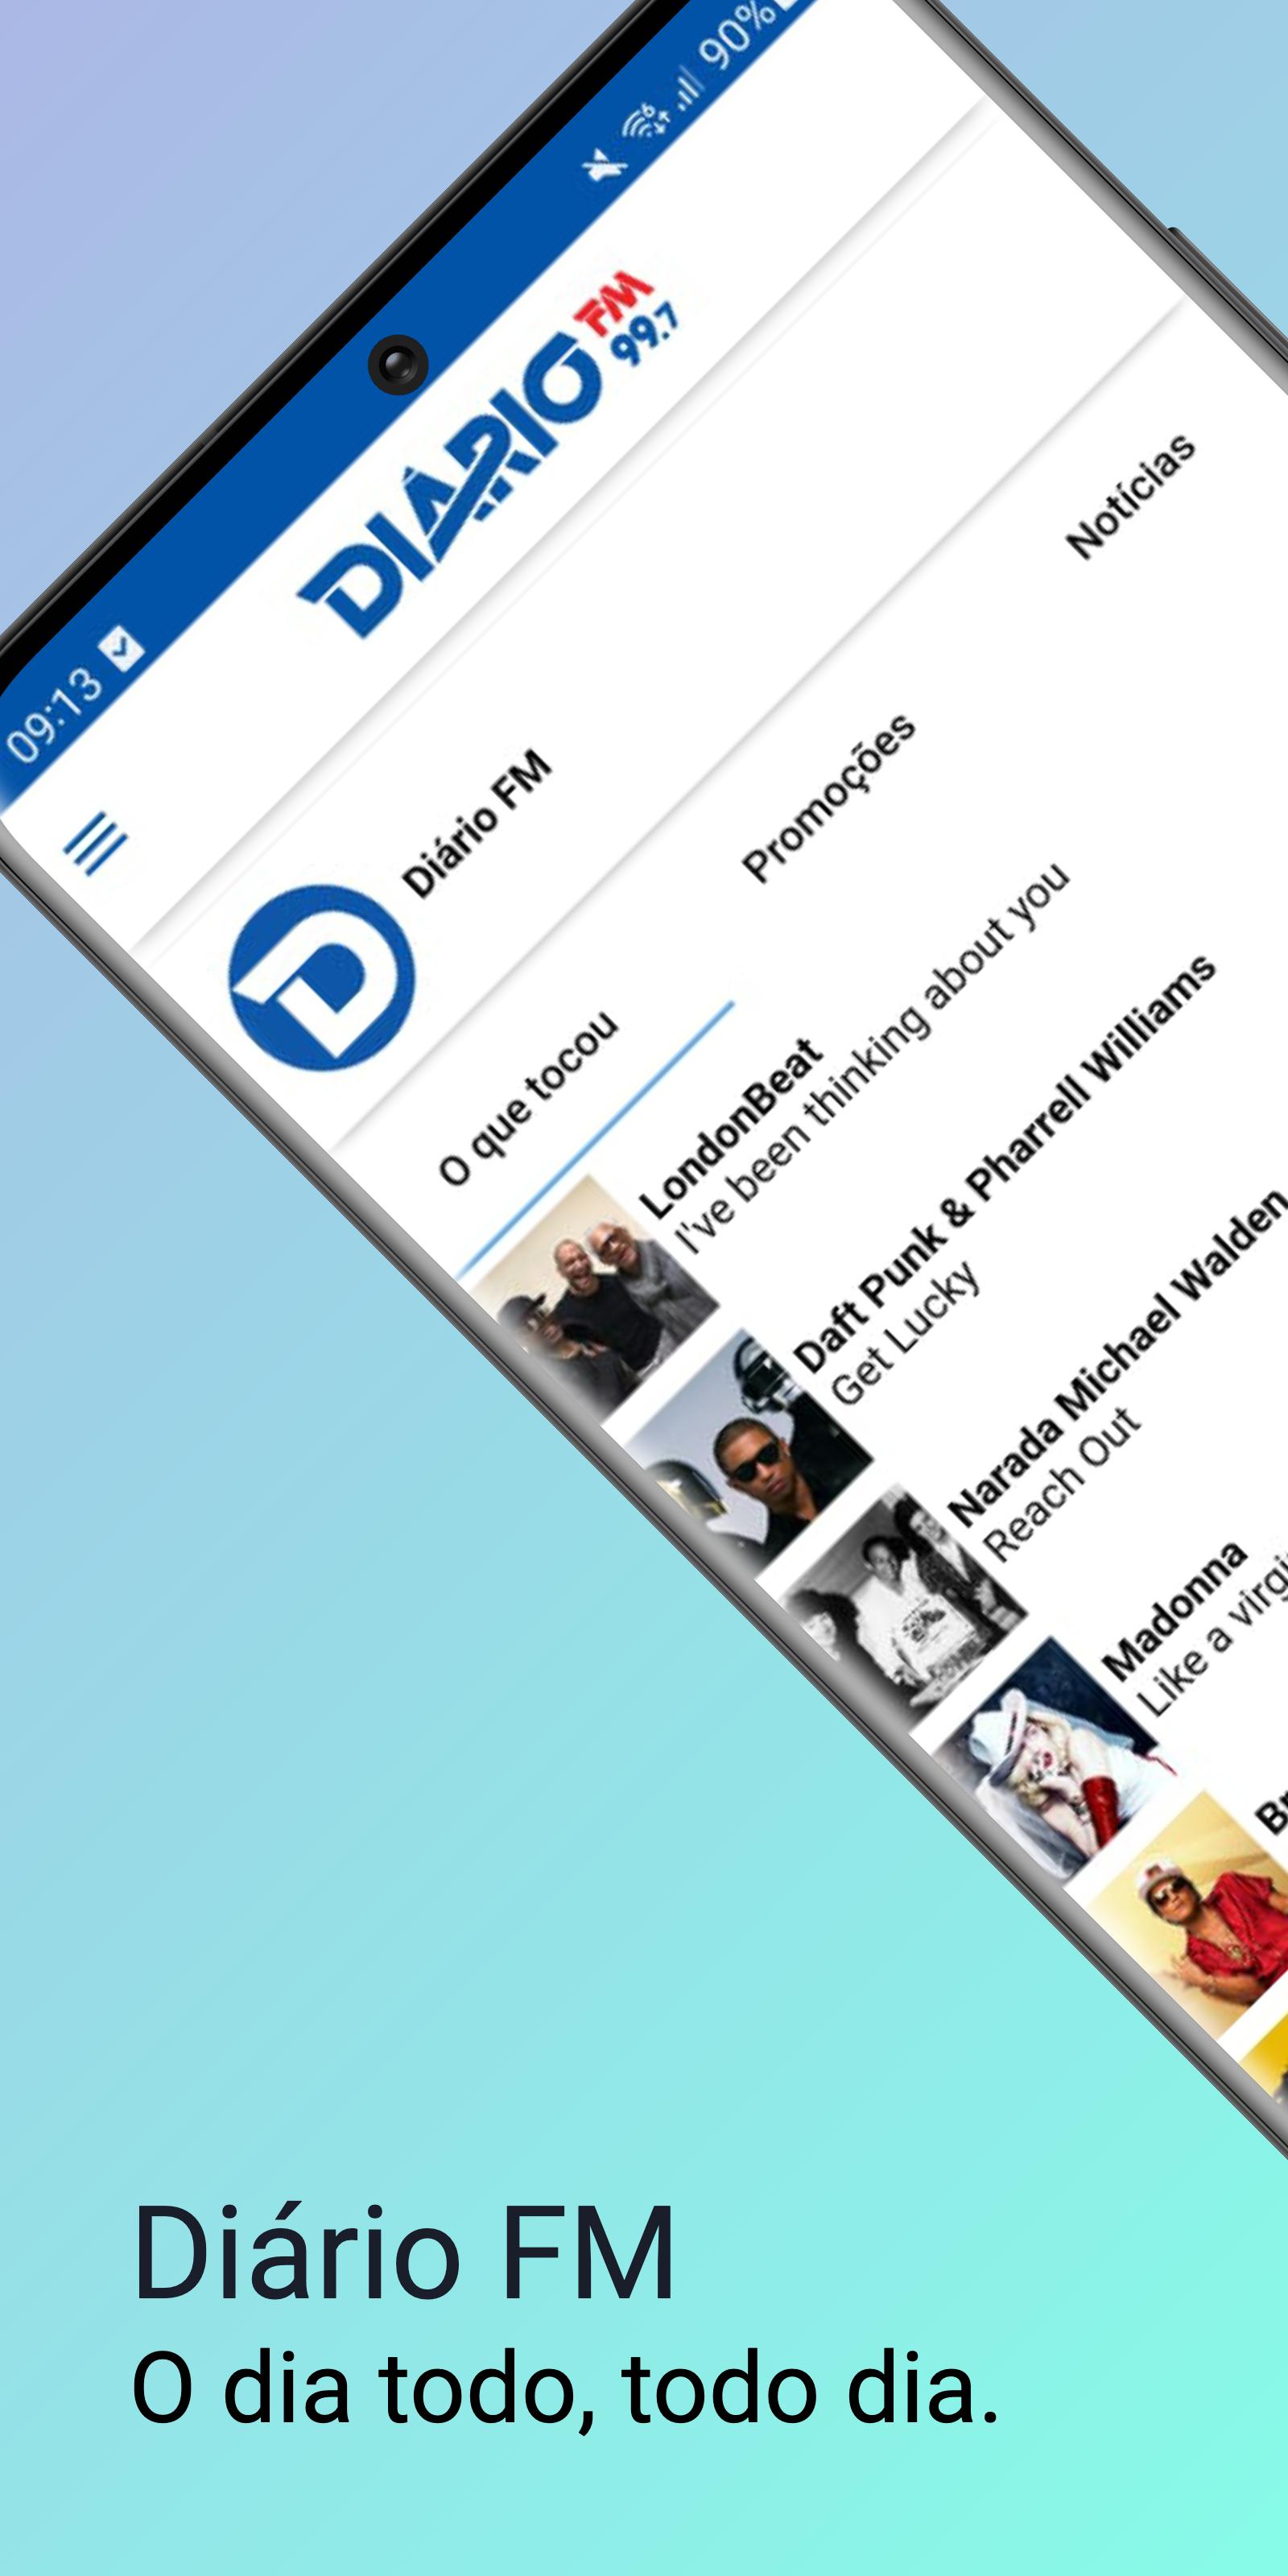Select the Get Lucky song title
This screenshot has width=1288, height=2576.
905,1332
